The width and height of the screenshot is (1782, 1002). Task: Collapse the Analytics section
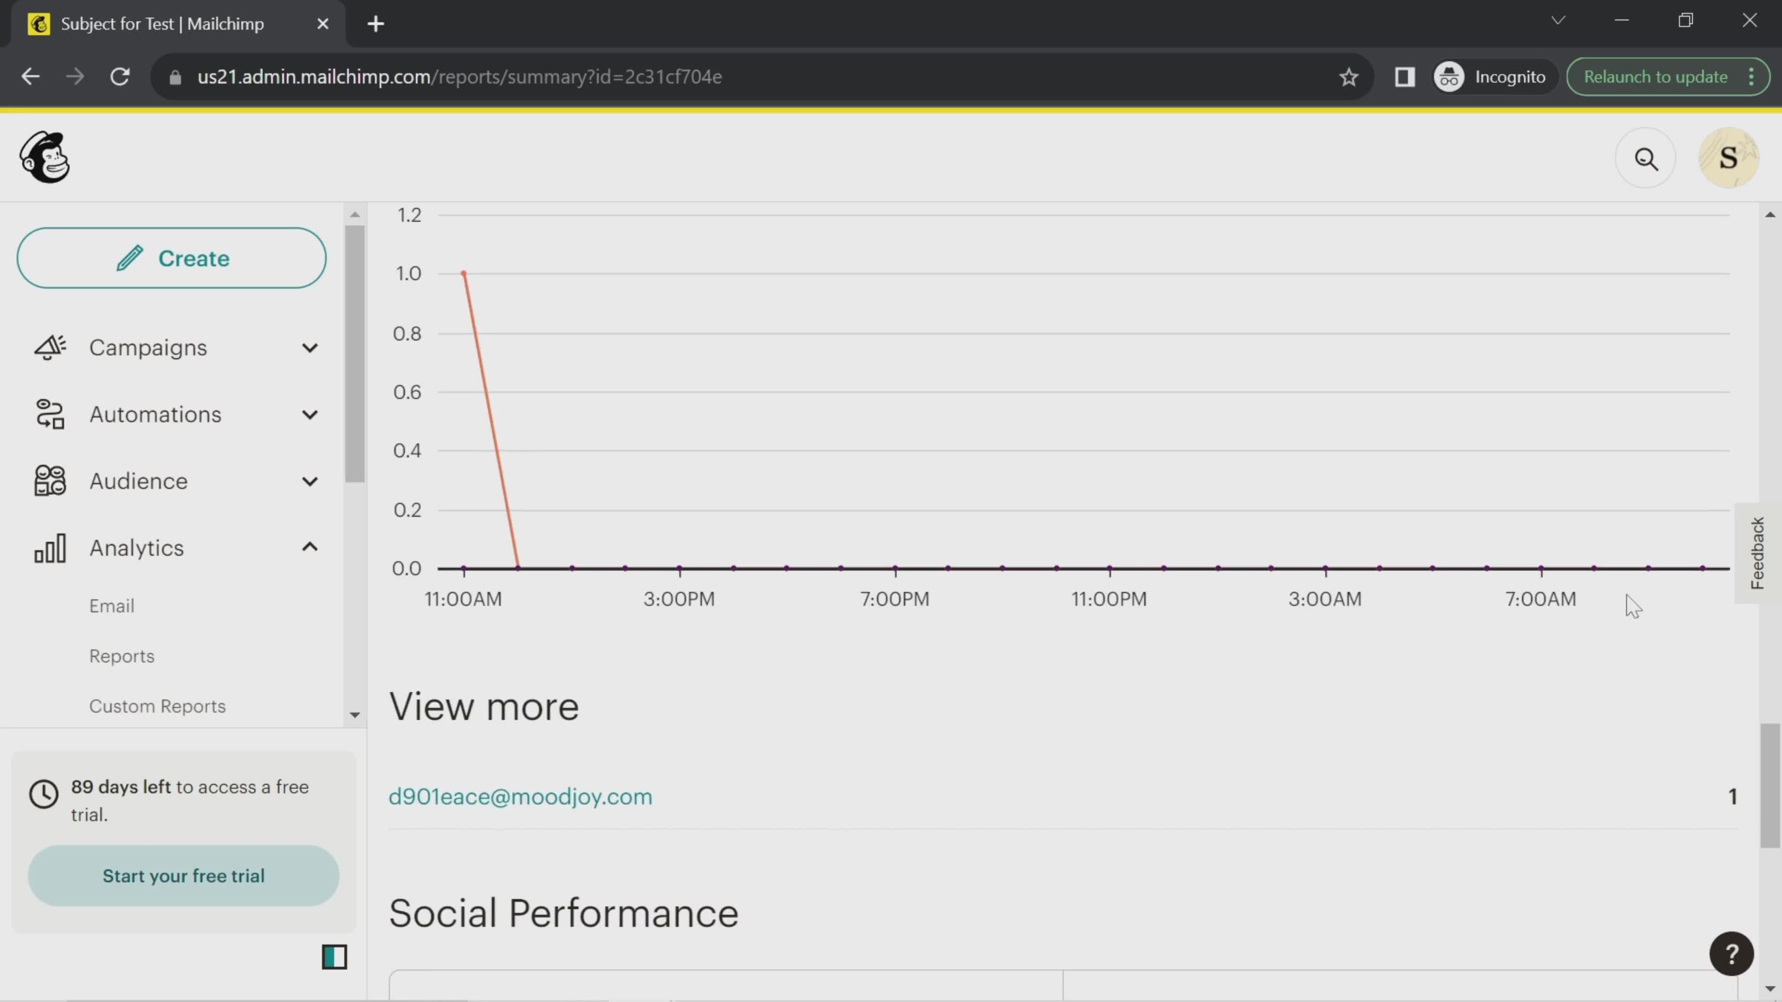309,547
